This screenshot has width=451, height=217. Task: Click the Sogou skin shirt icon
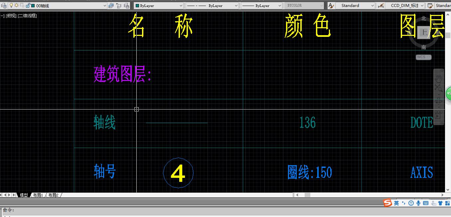pyautogui.click(x=440, y=203)
